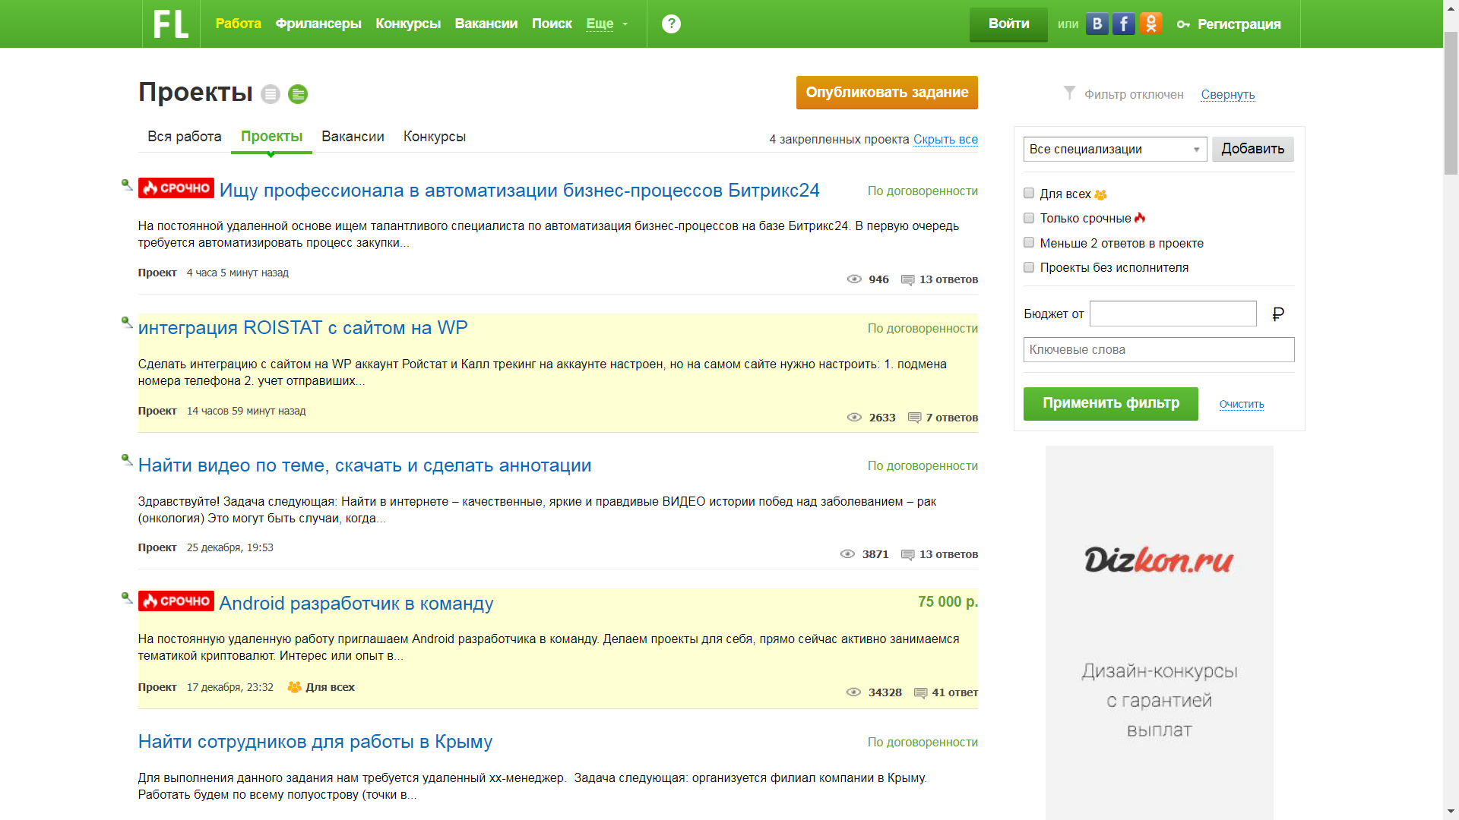The height and width of the screenshot is (820, 1459).
Task: Open 'Фрилансеры' in top navigation
Action: tap(318, 24)
